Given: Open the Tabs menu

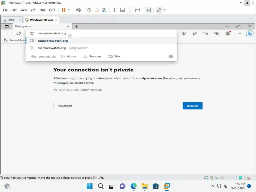Looking at the screenshot, I should pos(42,10).
